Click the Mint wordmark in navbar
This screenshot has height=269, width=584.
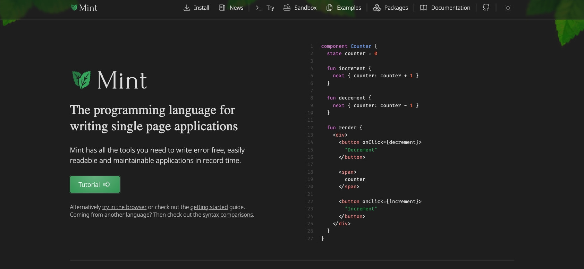[88, 8]
